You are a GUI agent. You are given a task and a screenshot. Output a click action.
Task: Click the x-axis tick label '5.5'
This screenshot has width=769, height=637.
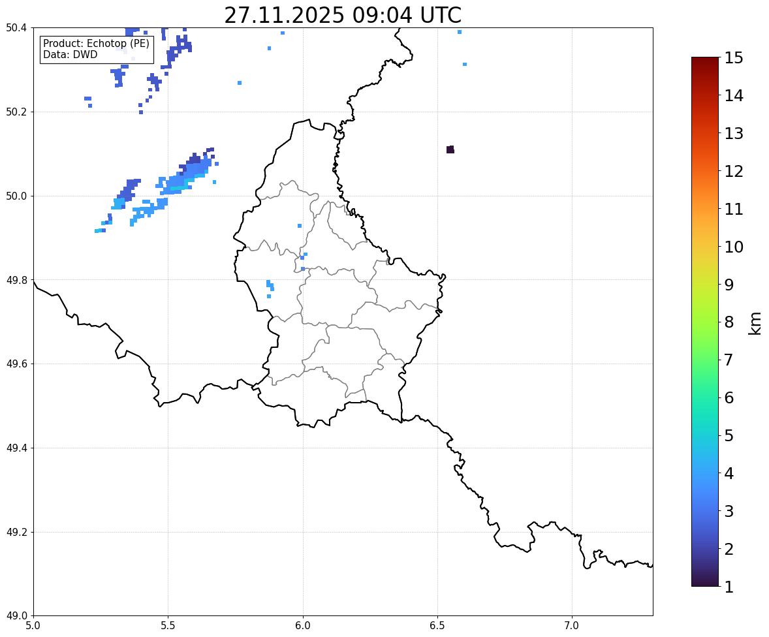click(168, 626)
